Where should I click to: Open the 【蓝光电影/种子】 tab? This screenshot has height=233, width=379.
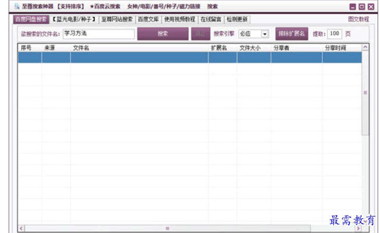coord(74,20)
